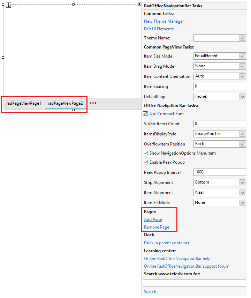Click the move handle icon on the control
The height and width of the screenshot is (298, 251).
pyautogui.click(x=9, y=5)
